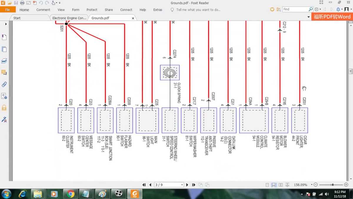The width and height of the screenshot is (353, 199).
Task: Open digital signatures panel icon
Action: coord(4,119)
